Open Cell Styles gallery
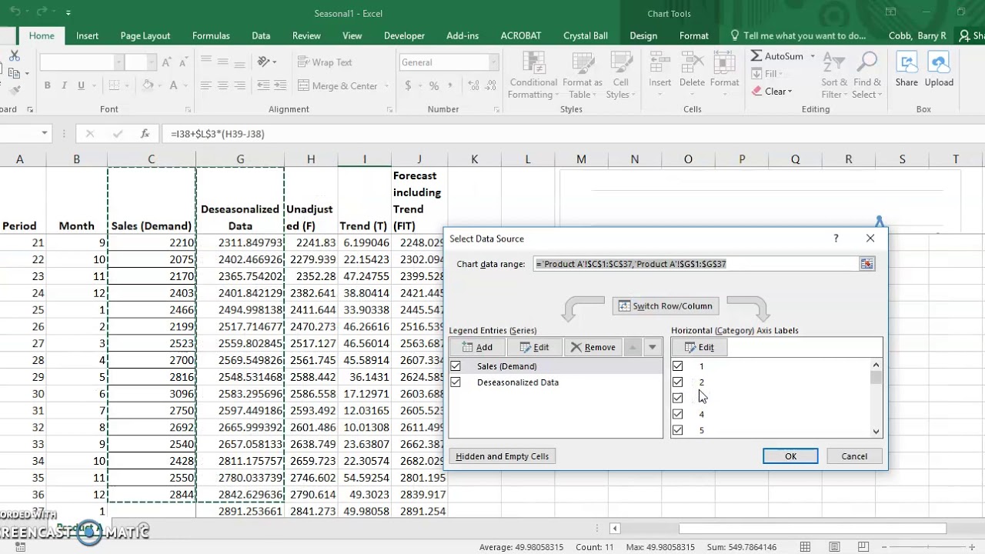 [x=620, y=75]
